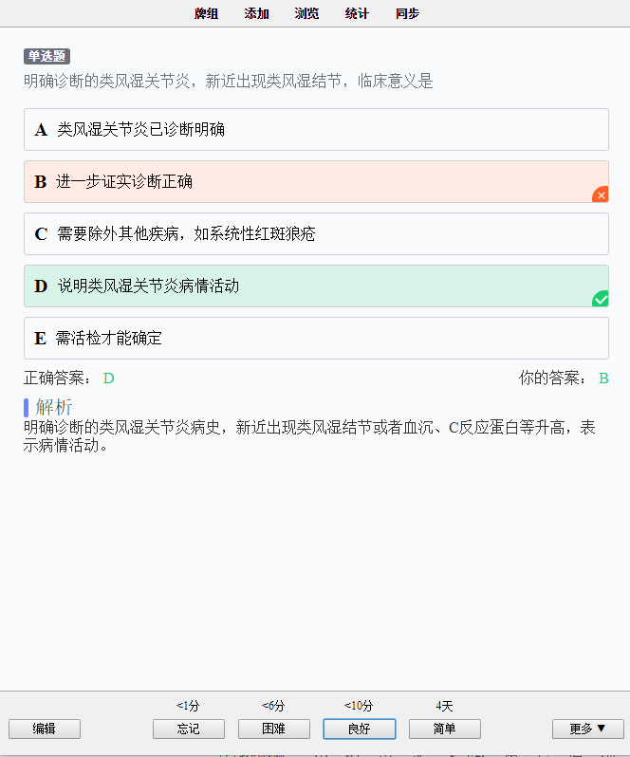
Task: Rate the card as 困难
Action: tap(273, 729)
